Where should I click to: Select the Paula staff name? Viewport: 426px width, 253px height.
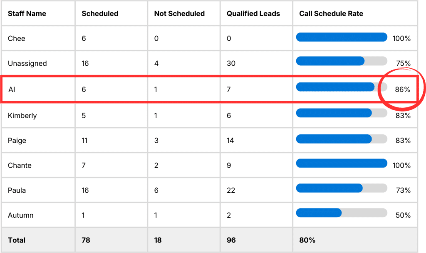pyautogui.click(x=17, y=191)
